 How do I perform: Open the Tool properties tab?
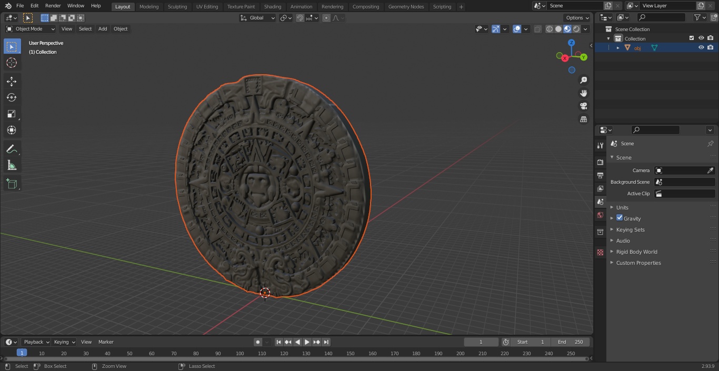600,146
